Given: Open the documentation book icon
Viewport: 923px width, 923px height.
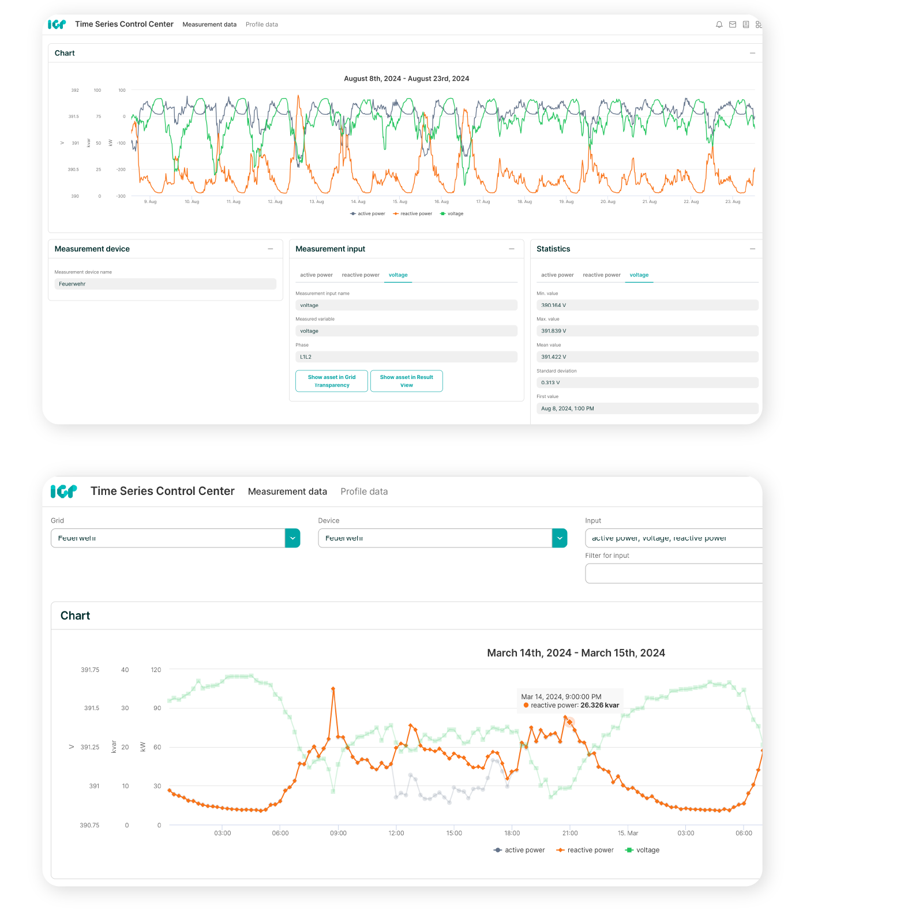Looking at the screenshot, I should [x=745, y=25].
